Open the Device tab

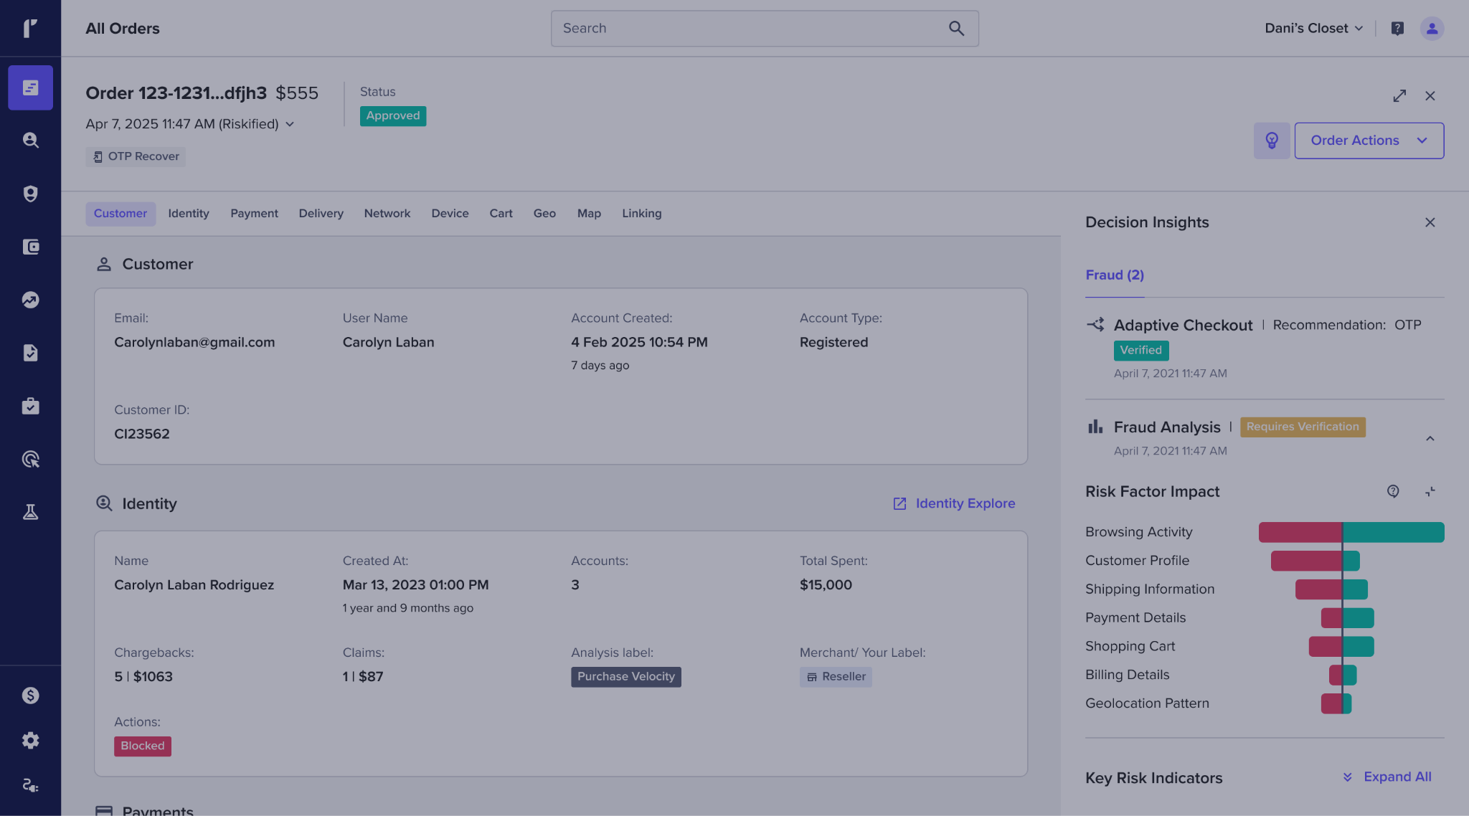pos(450,214)
